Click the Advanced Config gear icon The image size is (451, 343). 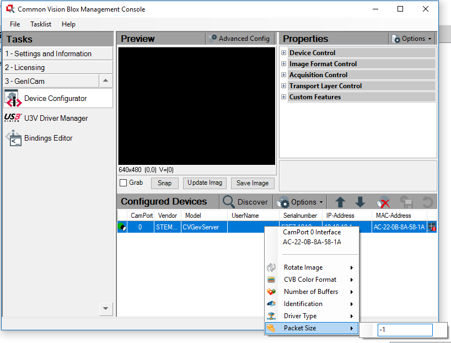pyautogui.click(x=213, y=39)
